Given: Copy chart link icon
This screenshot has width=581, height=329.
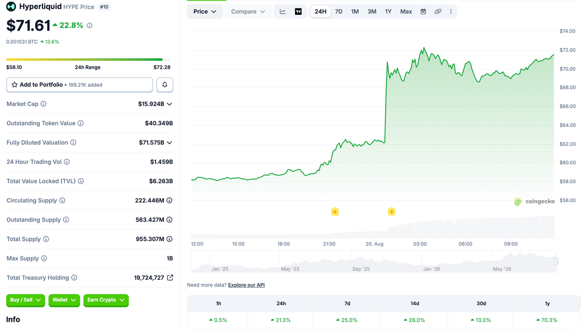Looking at the screenshot, I should point(437,11).
